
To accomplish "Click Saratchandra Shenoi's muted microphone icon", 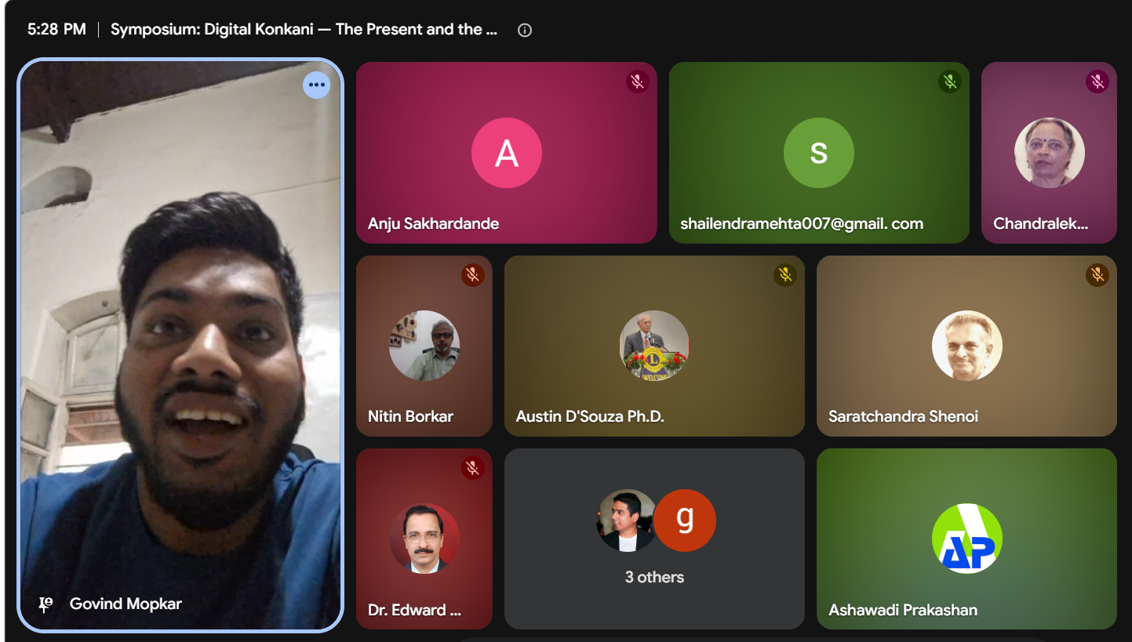I will click(1097, 274).
